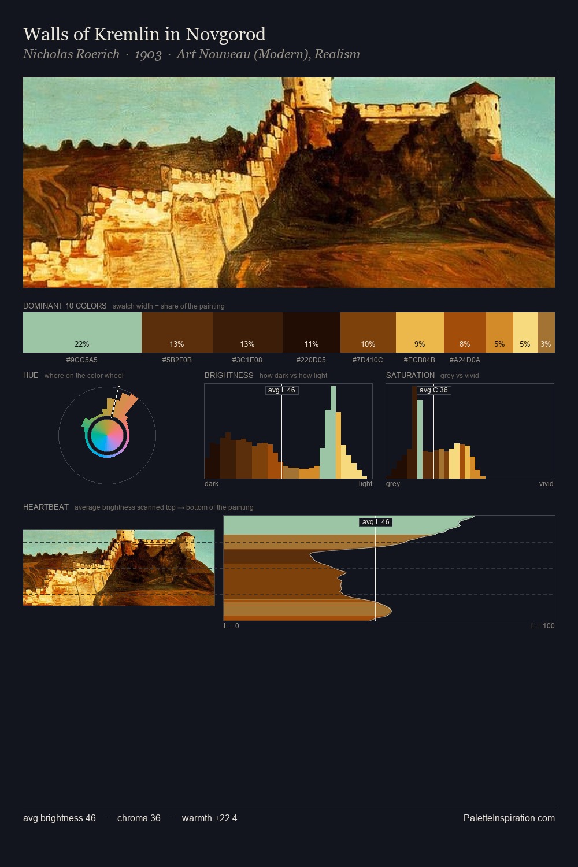578x867 pixels.
Task: Click 'avg brightness 46' in footer
Action: [x=60, y=818]
